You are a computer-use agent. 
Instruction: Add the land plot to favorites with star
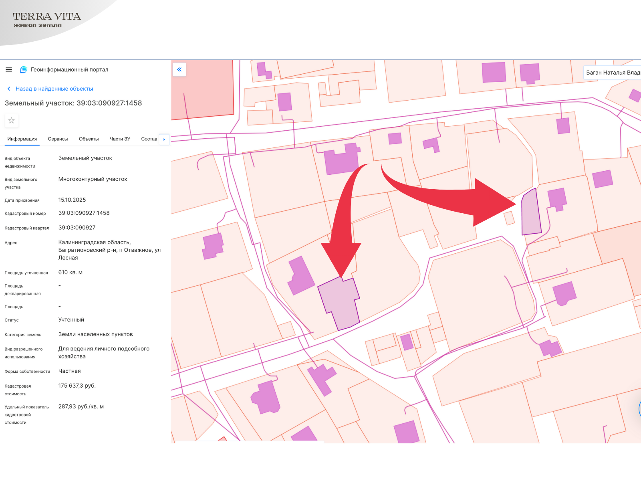(x=12, y=120)
